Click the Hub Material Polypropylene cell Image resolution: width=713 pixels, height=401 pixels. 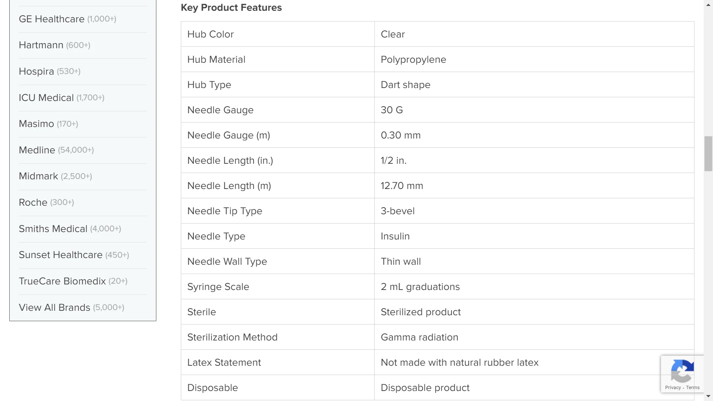[x=413, y=59]
